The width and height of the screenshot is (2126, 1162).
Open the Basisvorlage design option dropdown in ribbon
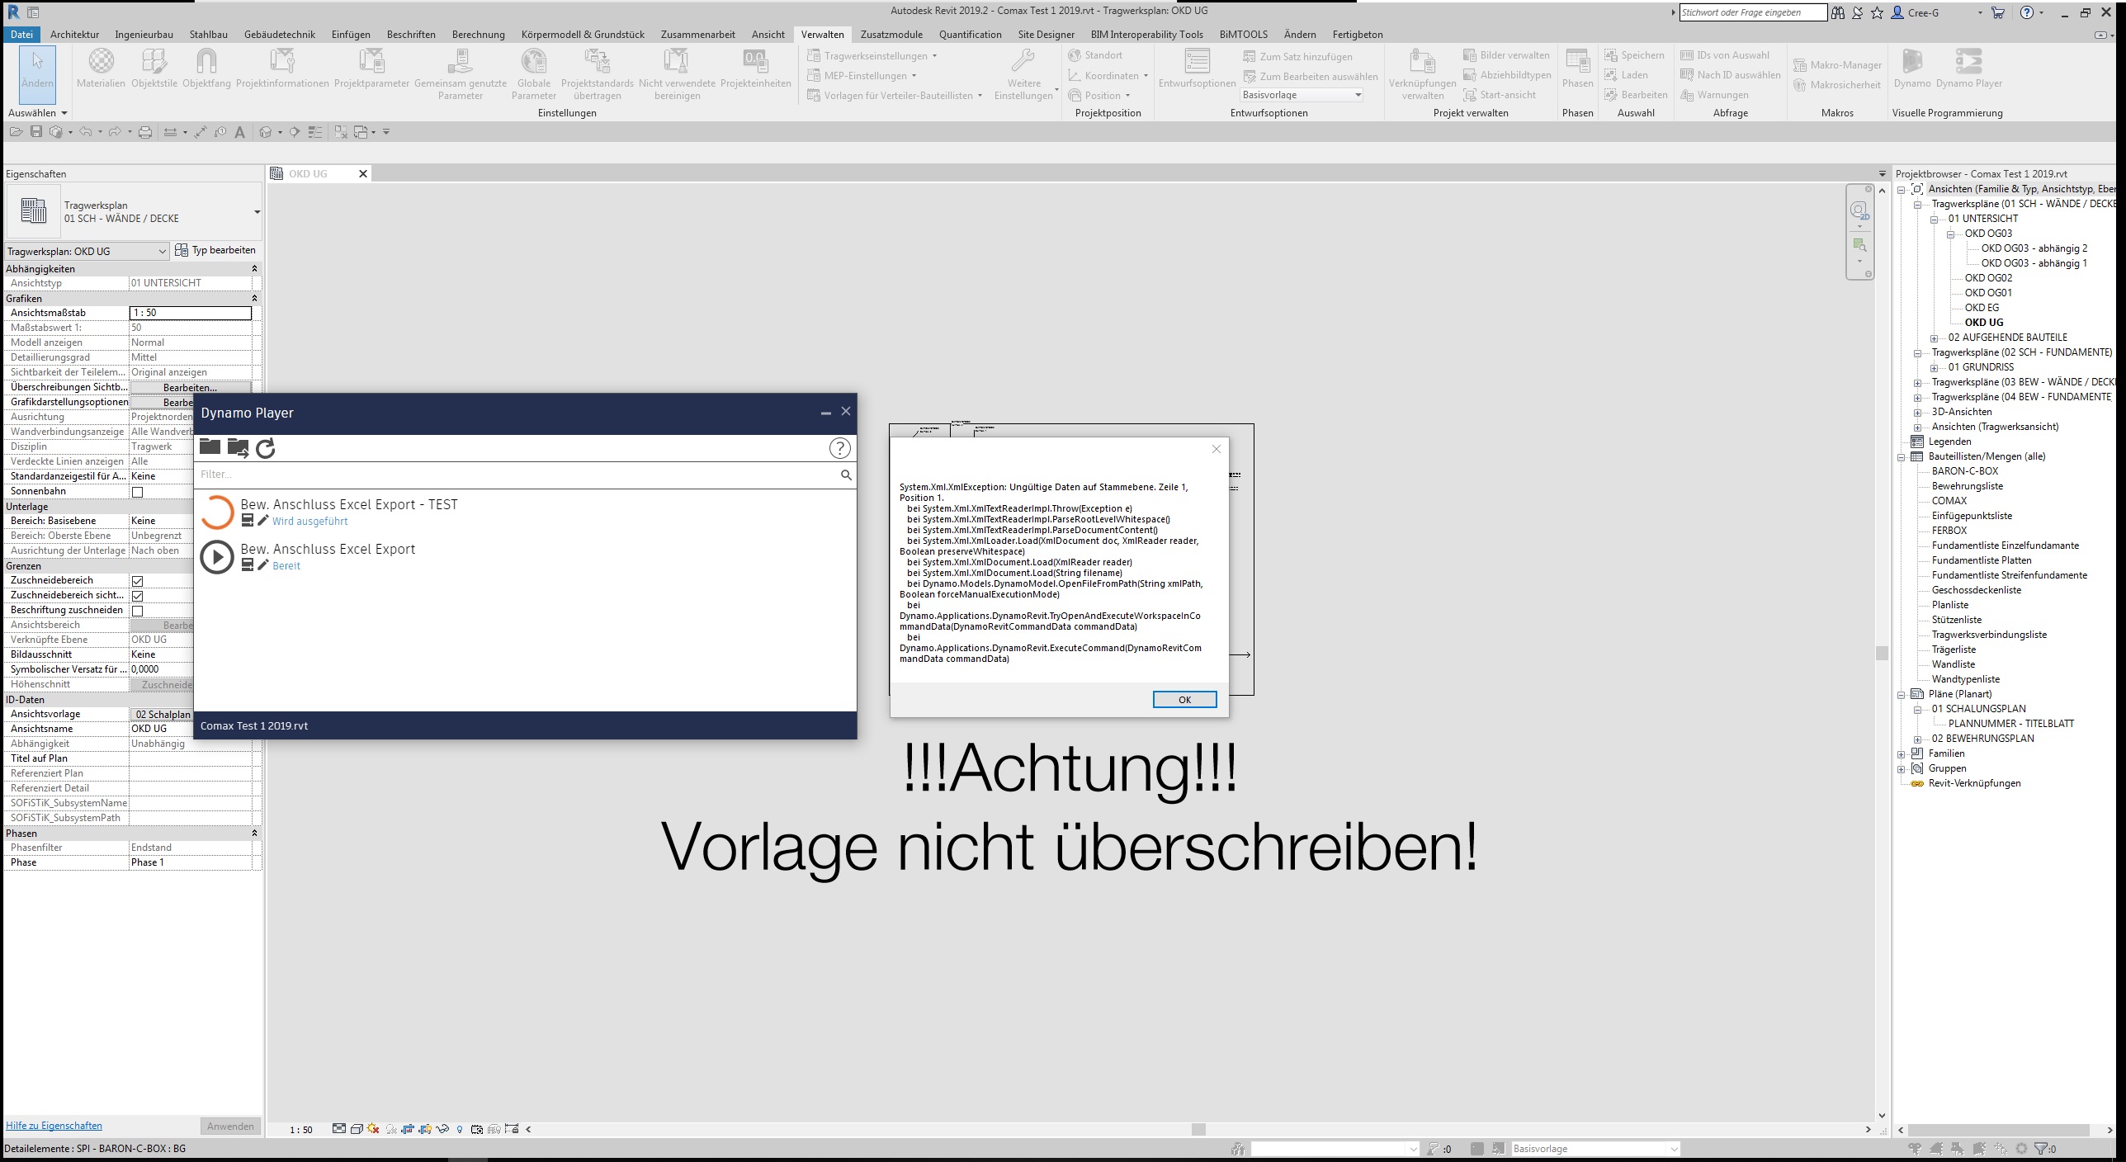[x=1302, y=95]
